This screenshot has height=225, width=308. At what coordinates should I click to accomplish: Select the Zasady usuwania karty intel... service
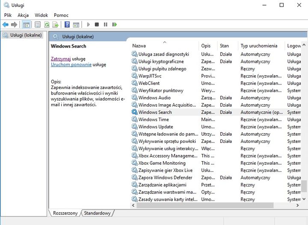click(x=216, y=199)
